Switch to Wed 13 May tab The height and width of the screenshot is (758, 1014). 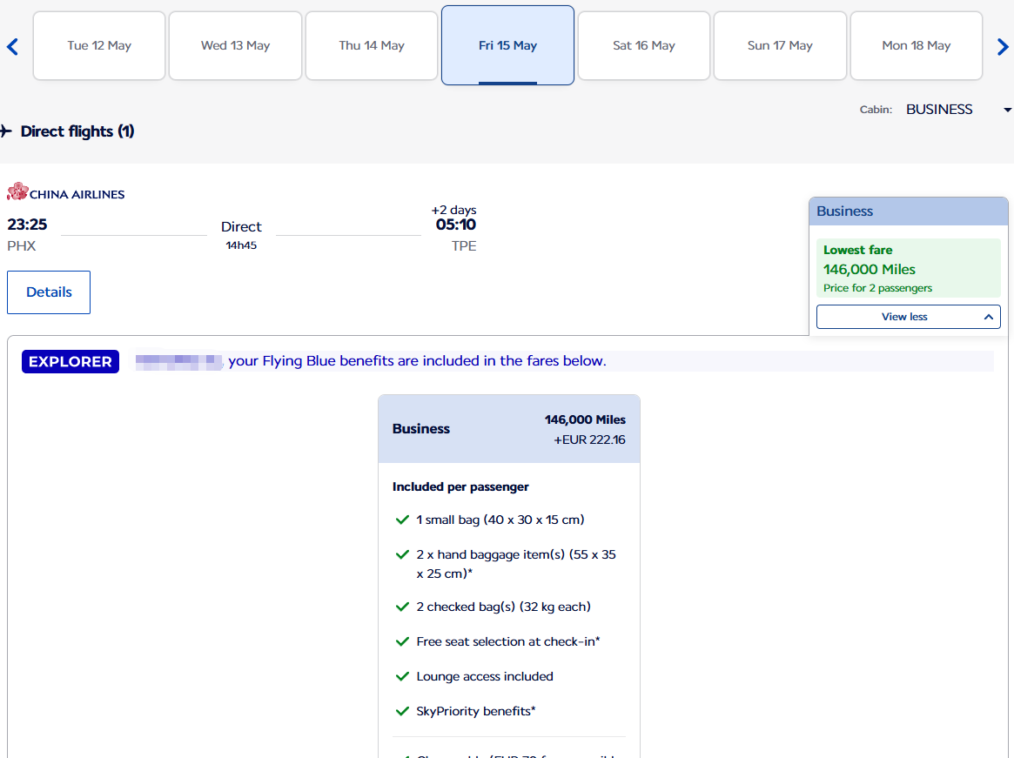click(x=235, y=46)
